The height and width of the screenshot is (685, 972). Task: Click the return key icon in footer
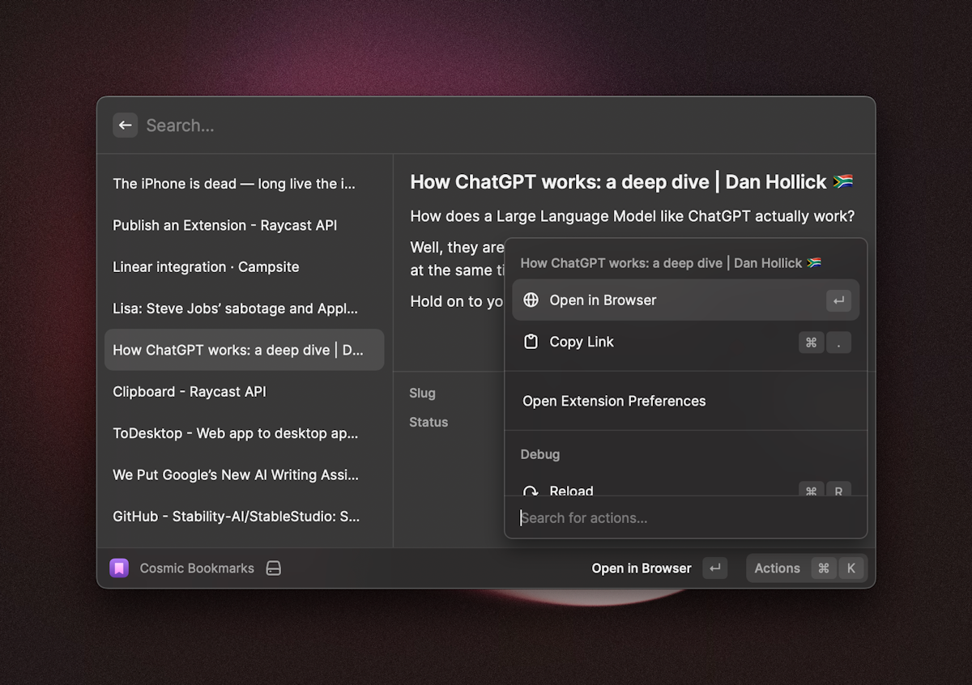coord(714,568)
